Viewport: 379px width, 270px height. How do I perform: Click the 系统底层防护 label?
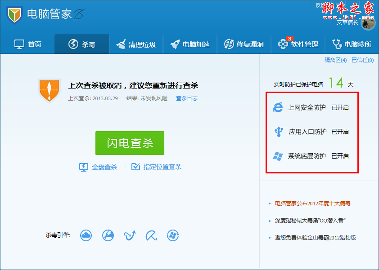(x=307, y=156)
